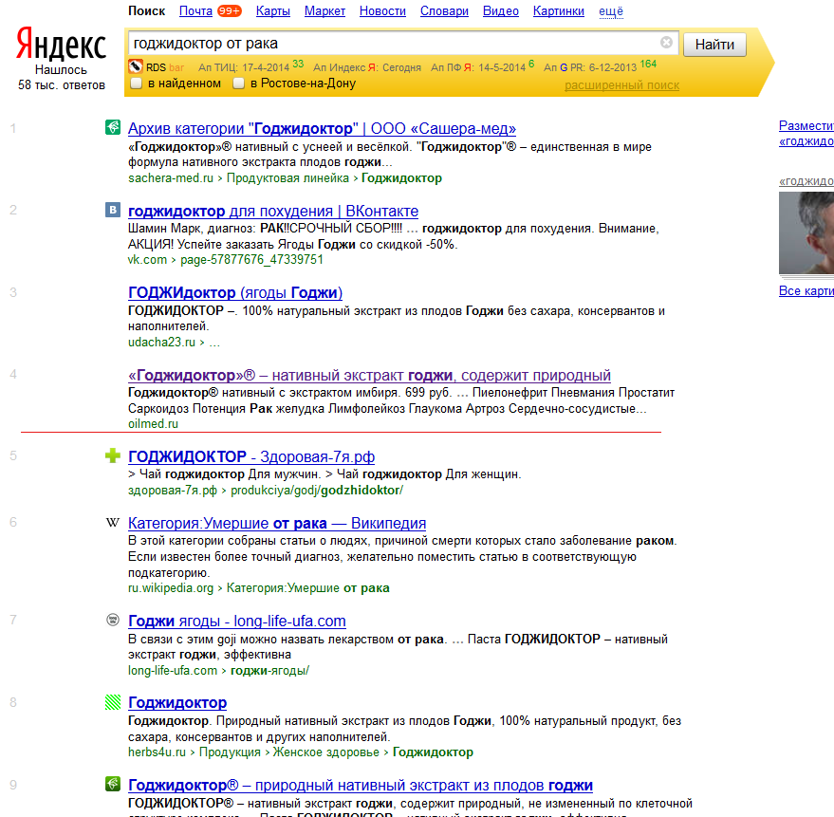
Task: Enable the 'в Ростове-на-Дону' checkbox
Action: pos(239,83)
